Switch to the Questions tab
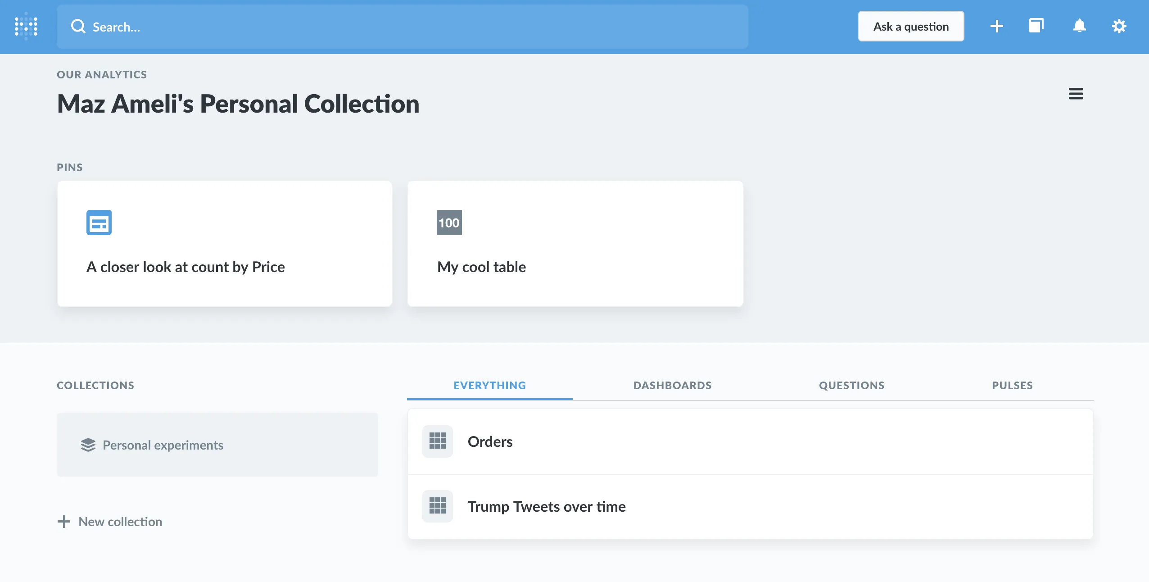The width and height of the screenshot is (1149, 582). coord(851,386)
